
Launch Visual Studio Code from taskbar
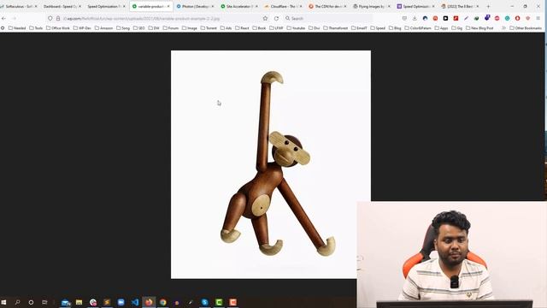(x=135, y=302)
